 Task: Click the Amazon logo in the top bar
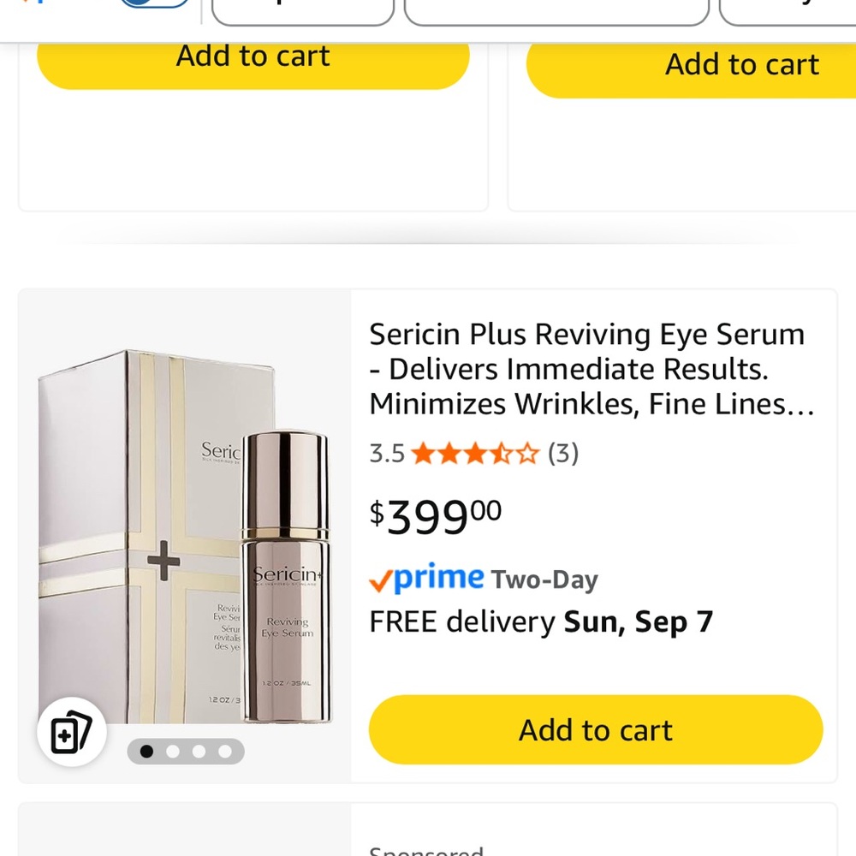click(34, 3)
